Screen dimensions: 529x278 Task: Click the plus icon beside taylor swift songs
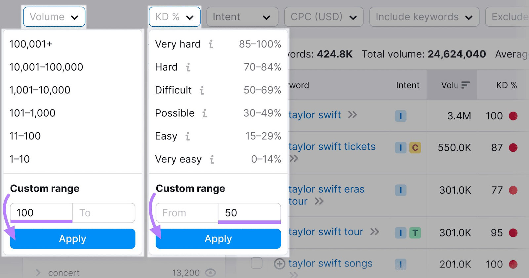click(280, 263)
